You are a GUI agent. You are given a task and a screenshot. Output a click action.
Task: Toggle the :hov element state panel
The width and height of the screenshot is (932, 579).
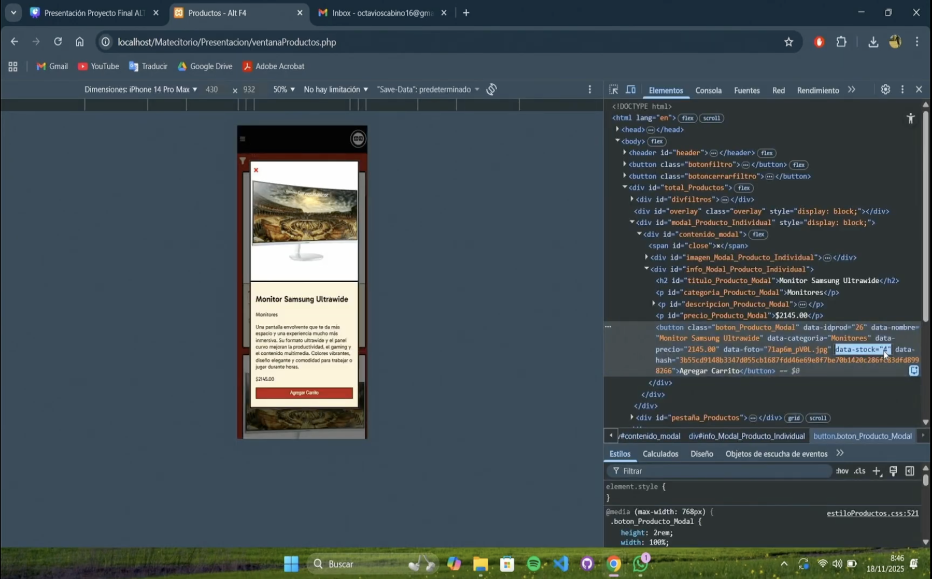tap(842, 471)
